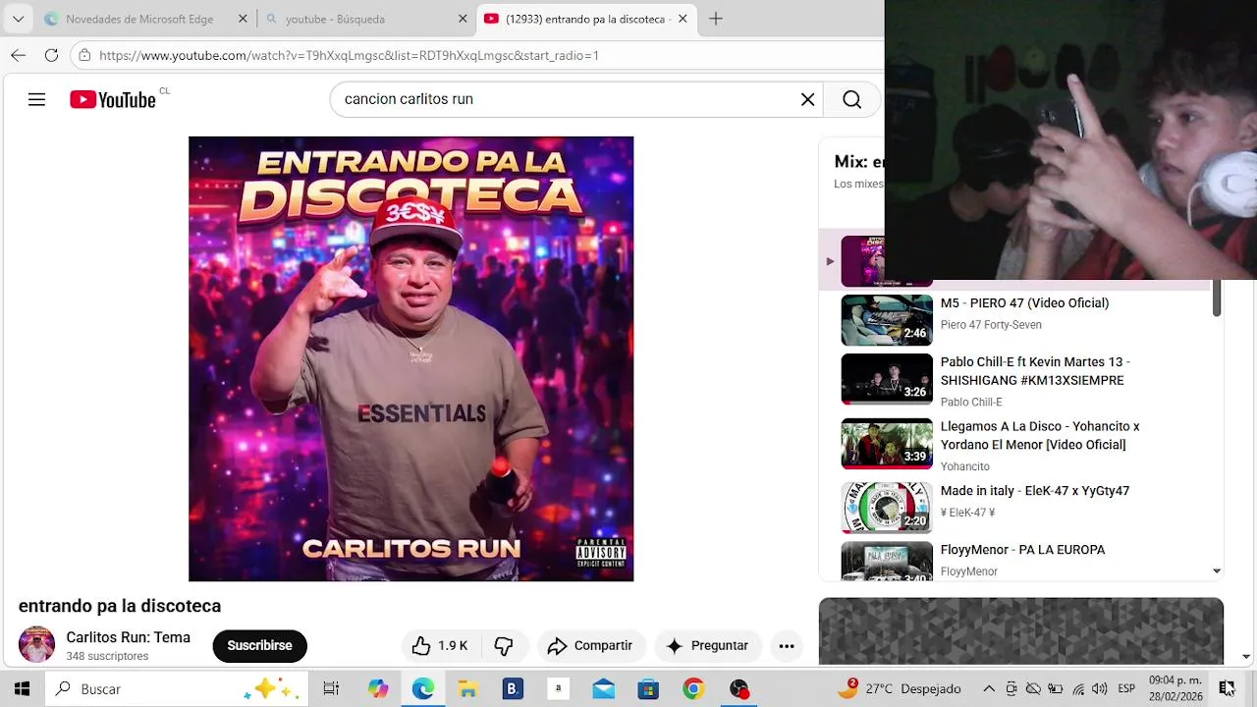Open network Wi-Fi tray icon
This screenshot has width=1257, height=707.
[x=1077, y=689]
